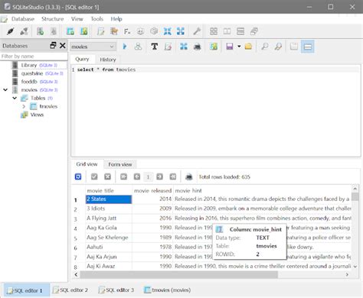The width and height of the screenshot is (363, 298).
Task: Click the print/export results printer icon in editor toolbar
Action: [197, 47]
